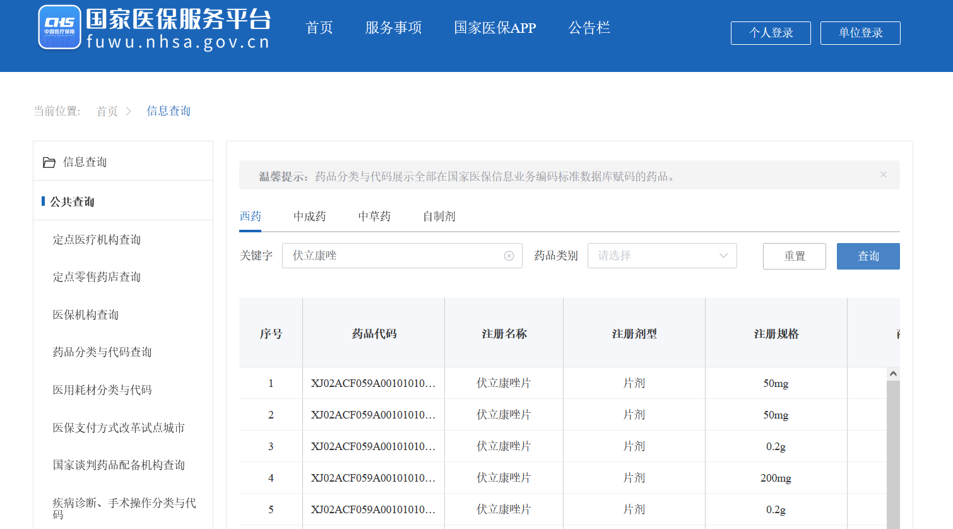The width and height of the screenshot is (953, 529).
Task: Go to 公告栏 in the top navigation
Action: tap(589, 28)
